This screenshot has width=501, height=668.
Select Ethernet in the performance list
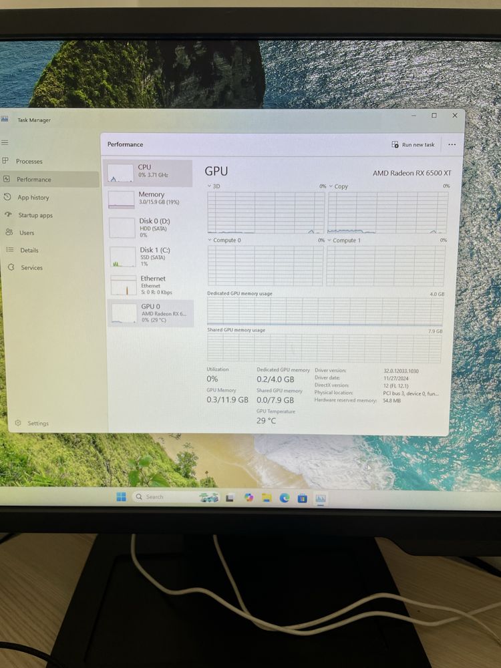[151, 285]
